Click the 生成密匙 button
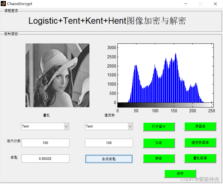The width and height of the screenshot is (223, 184). click(x=109, y=159)
